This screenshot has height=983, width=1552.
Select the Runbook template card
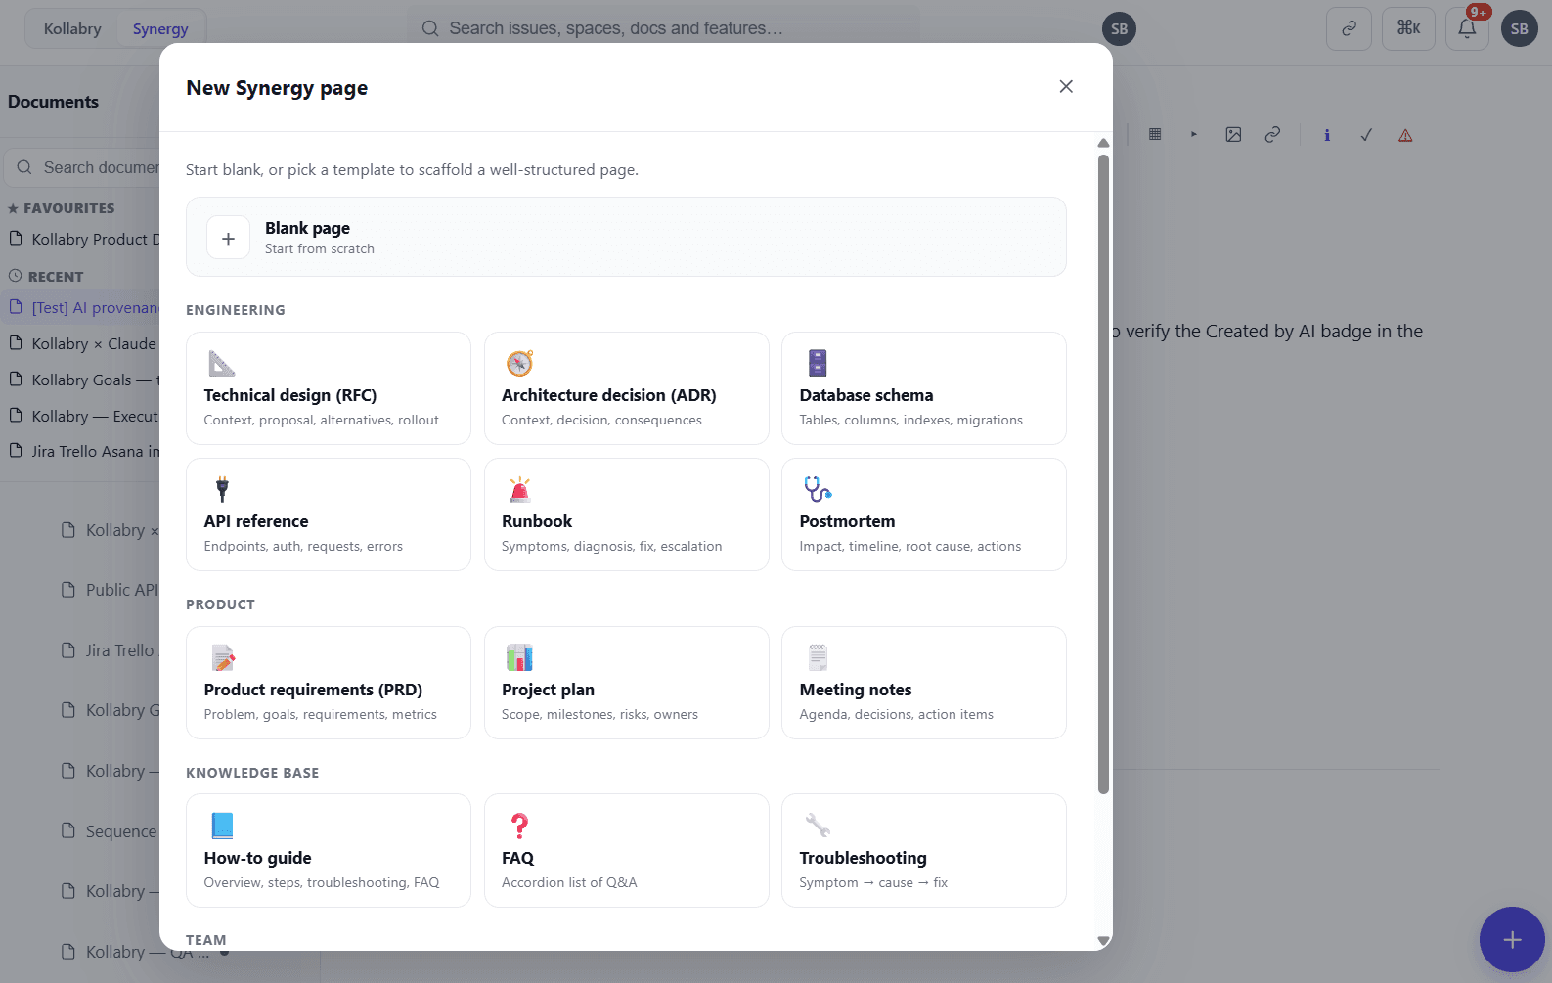[627, 514]
